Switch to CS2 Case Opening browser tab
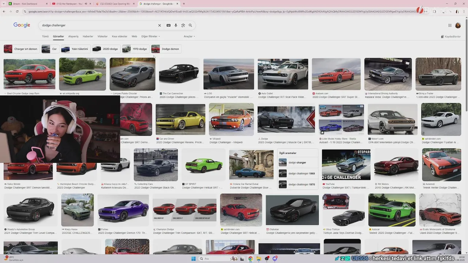 tap(115, 4)
